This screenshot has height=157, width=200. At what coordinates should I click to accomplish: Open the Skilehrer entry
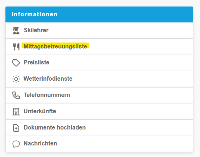click(x=36, y=30)
